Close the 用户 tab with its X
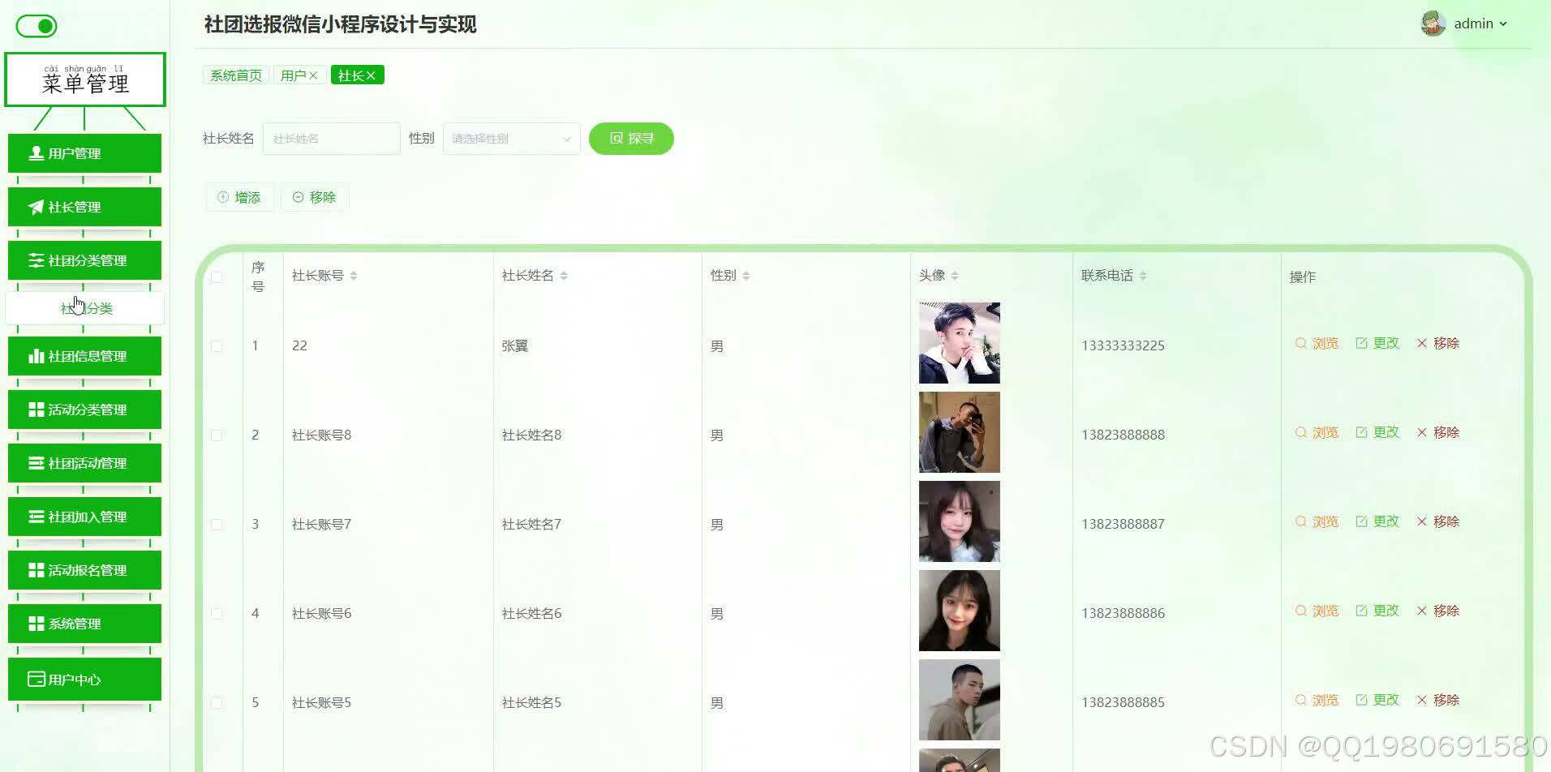 click(313, 75)
